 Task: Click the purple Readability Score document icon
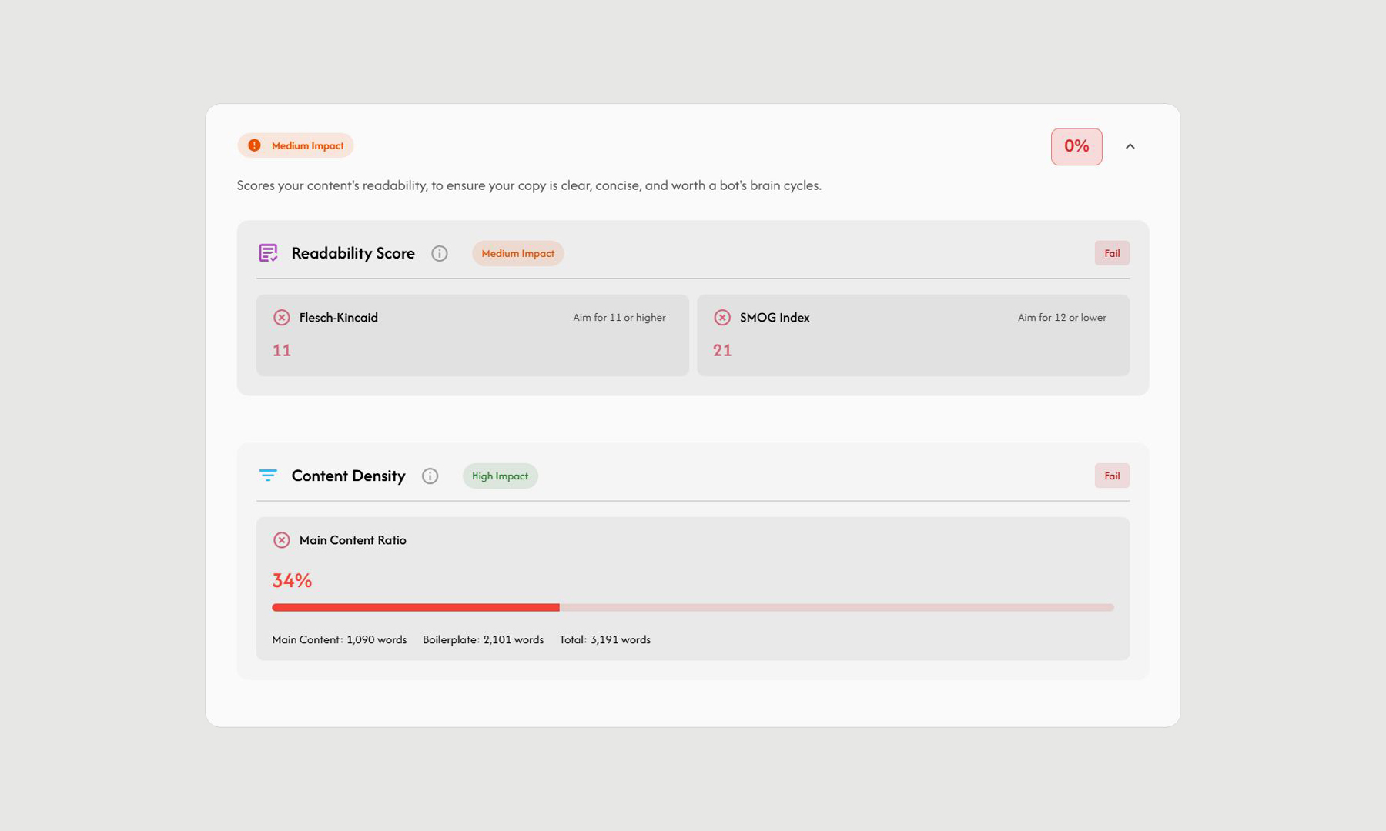[x=268, y=253]
